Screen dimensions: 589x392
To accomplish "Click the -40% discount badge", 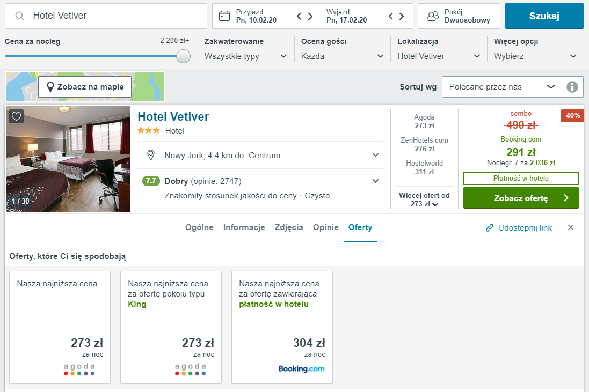I will pos(572,115).
